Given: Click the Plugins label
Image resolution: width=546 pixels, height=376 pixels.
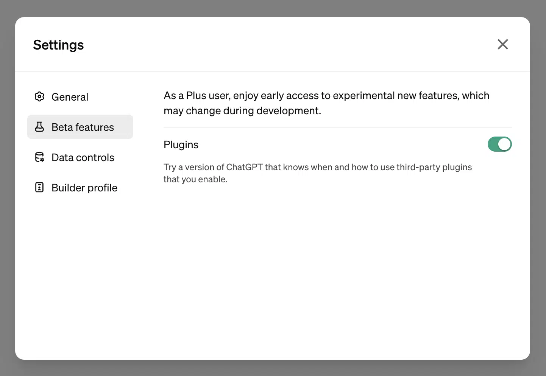Looking at the screenshot, I should click(181, 144).
